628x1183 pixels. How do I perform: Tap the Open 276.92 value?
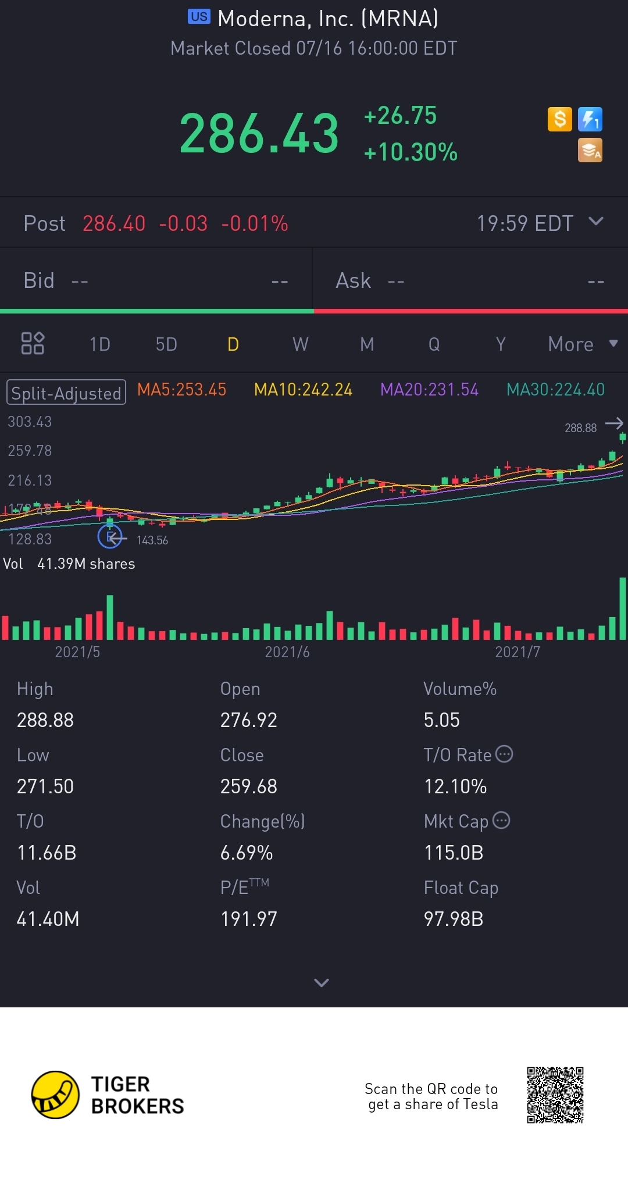(249, 720)
